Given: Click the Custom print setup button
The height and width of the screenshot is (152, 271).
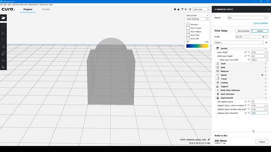Looking at the screenshot, I should pos(260,31).
